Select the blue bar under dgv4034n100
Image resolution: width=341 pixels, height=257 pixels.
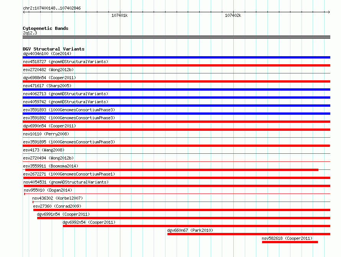tap(176, 57)
